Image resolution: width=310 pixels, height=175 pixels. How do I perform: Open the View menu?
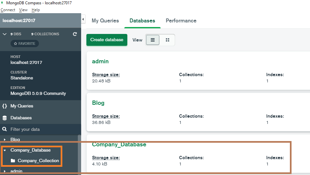pos(23,10)
